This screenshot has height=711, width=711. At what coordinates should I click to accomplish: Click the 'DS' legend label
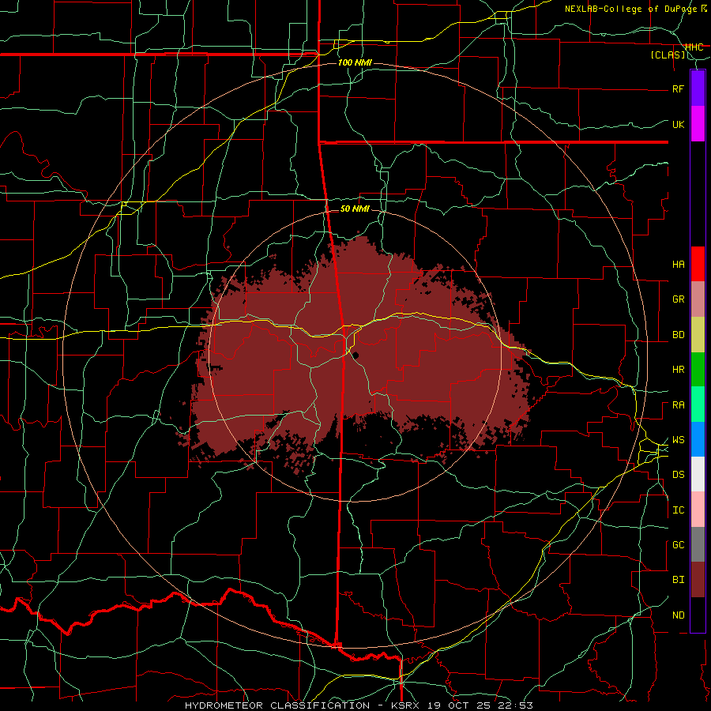click(678, 475)
